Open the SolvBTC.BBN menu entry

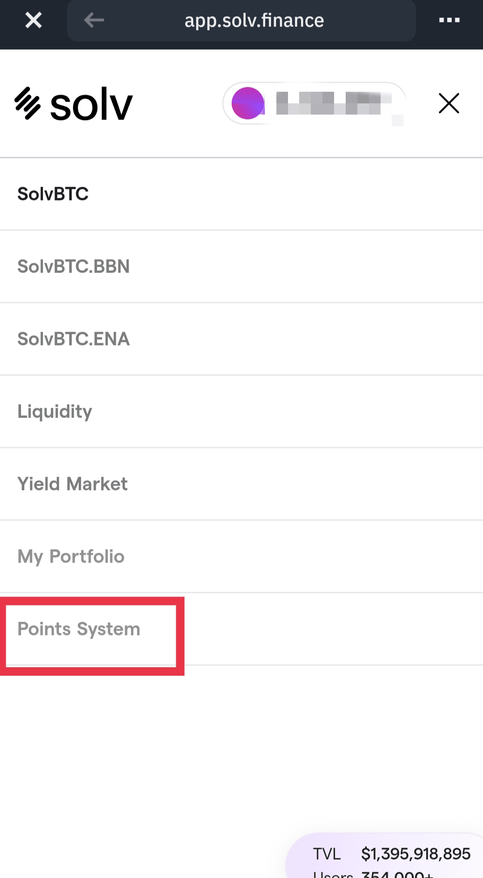click(x=73, y=266)
